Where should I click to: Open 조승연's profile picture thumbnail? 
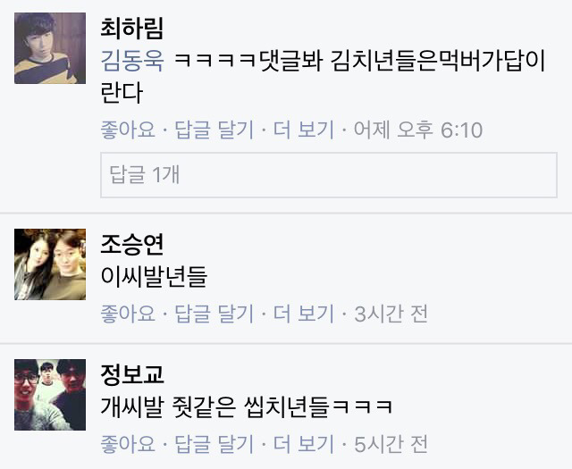coord(50,264)
